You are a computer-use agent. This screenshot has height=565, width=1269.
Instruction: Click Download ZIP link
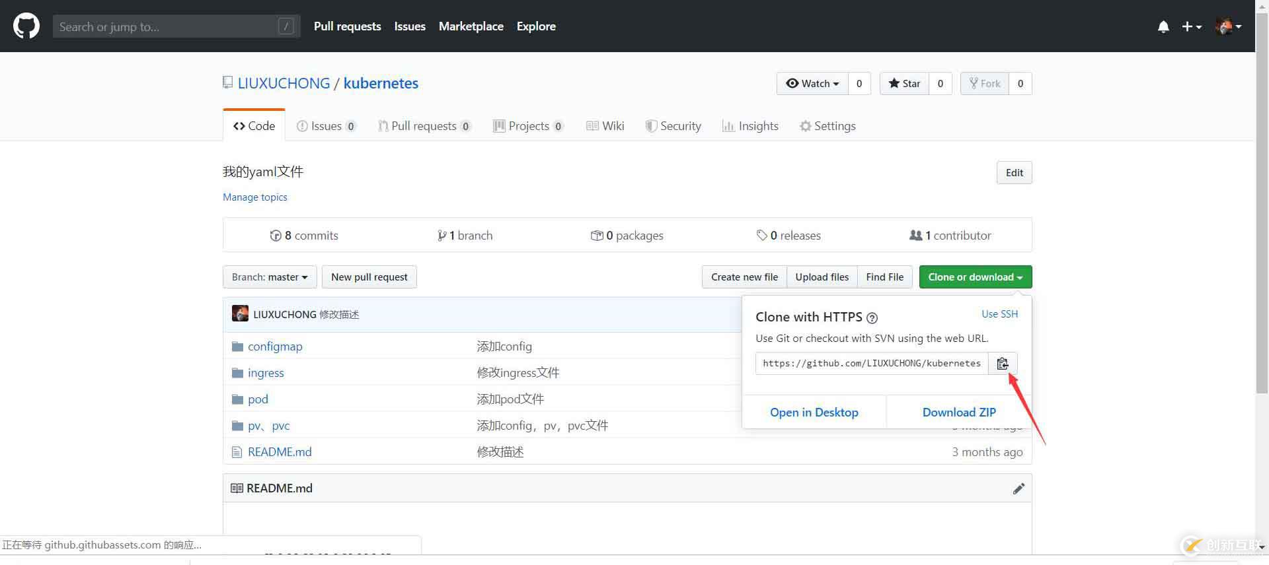click(x=958, y=413)
